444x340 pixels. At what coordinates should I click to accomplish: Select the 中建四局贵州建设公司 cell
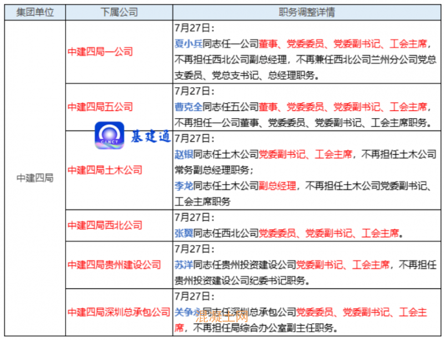[119, 265]
